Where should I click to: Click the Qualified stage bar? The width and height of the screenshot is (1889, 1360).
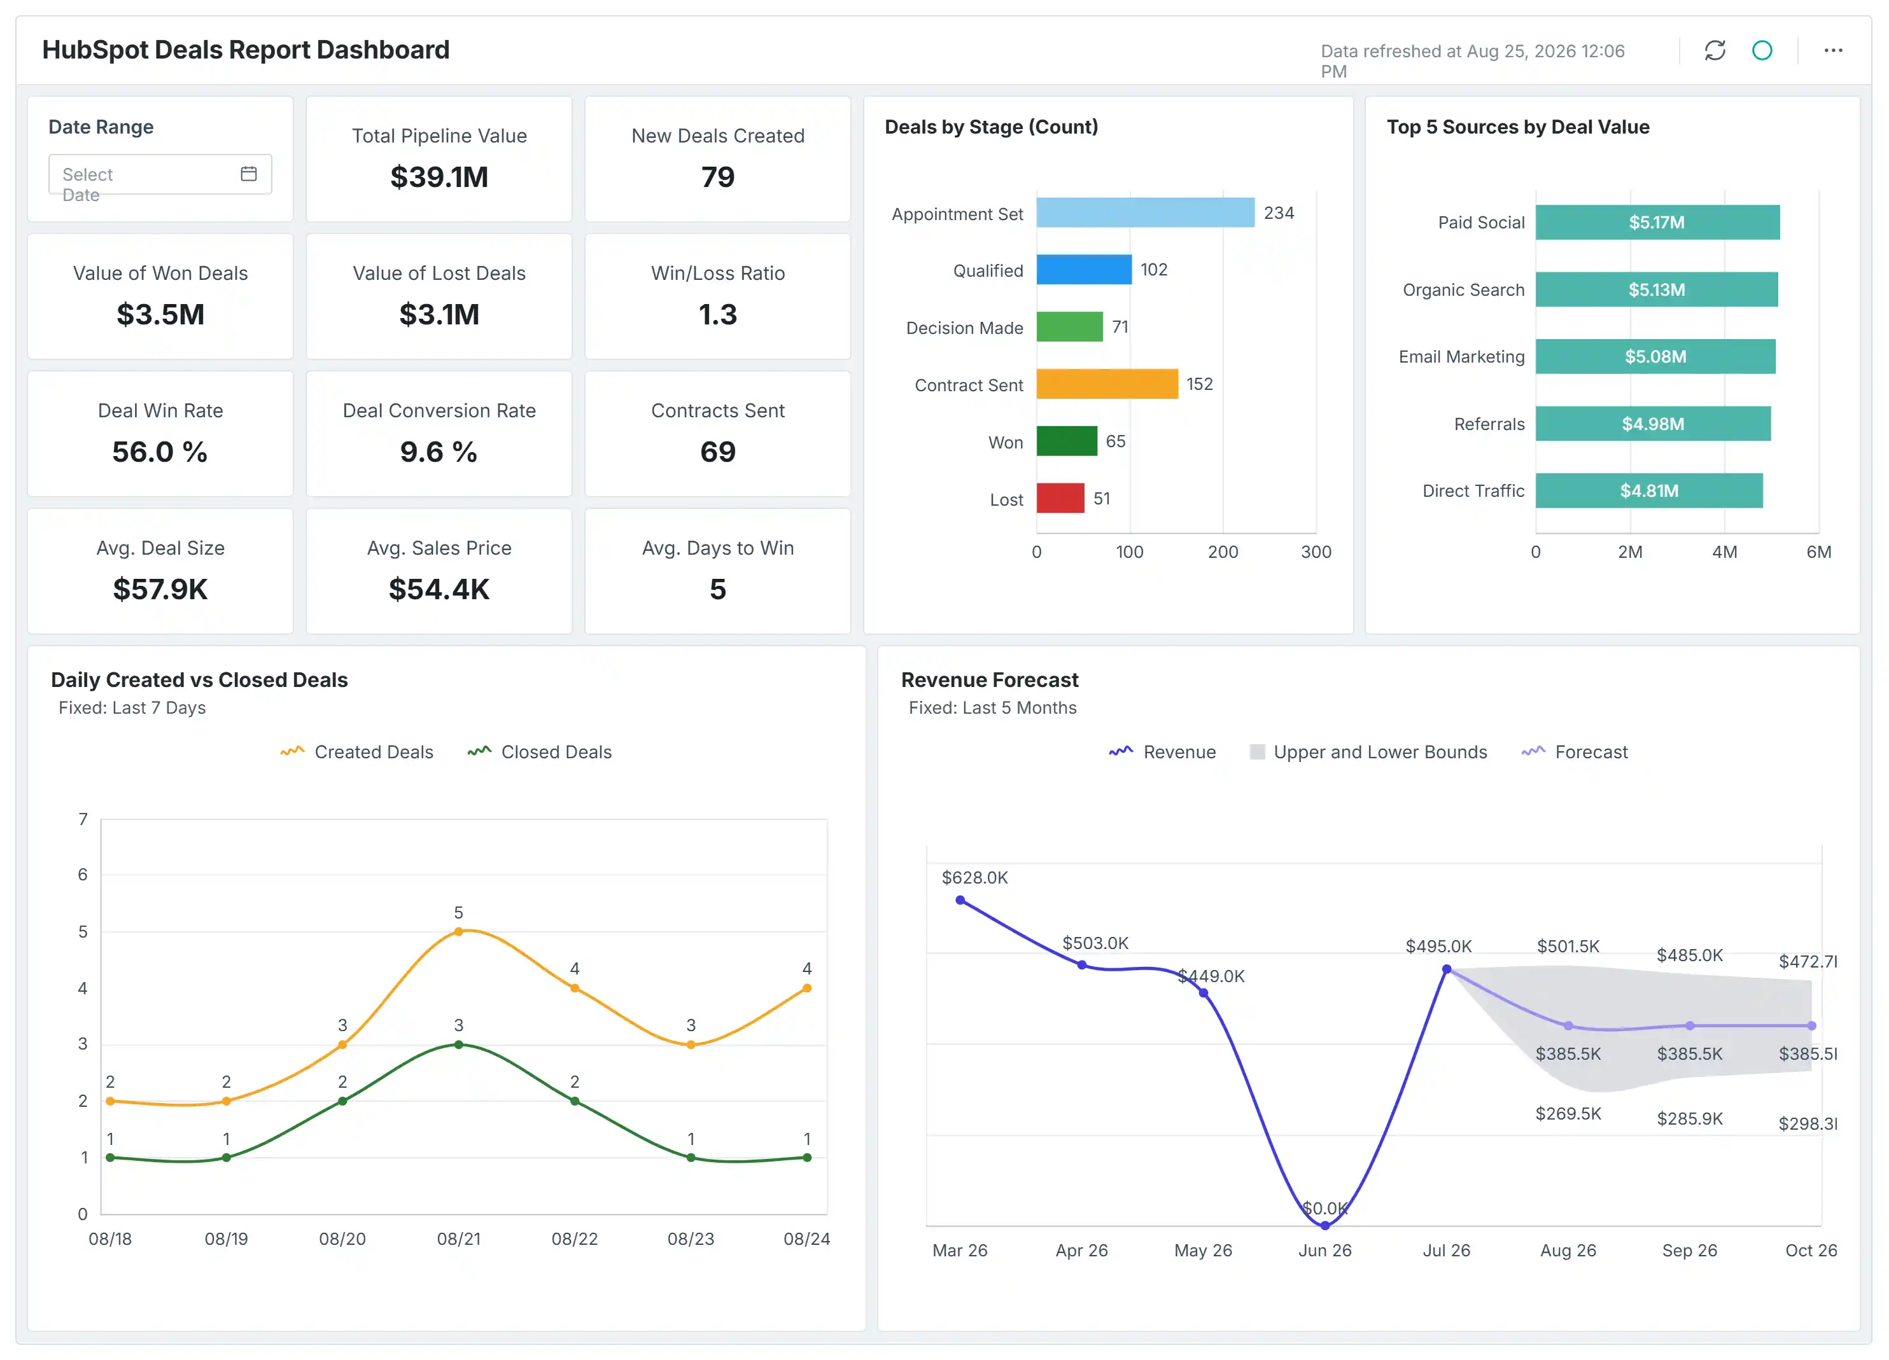(1084, 270)
